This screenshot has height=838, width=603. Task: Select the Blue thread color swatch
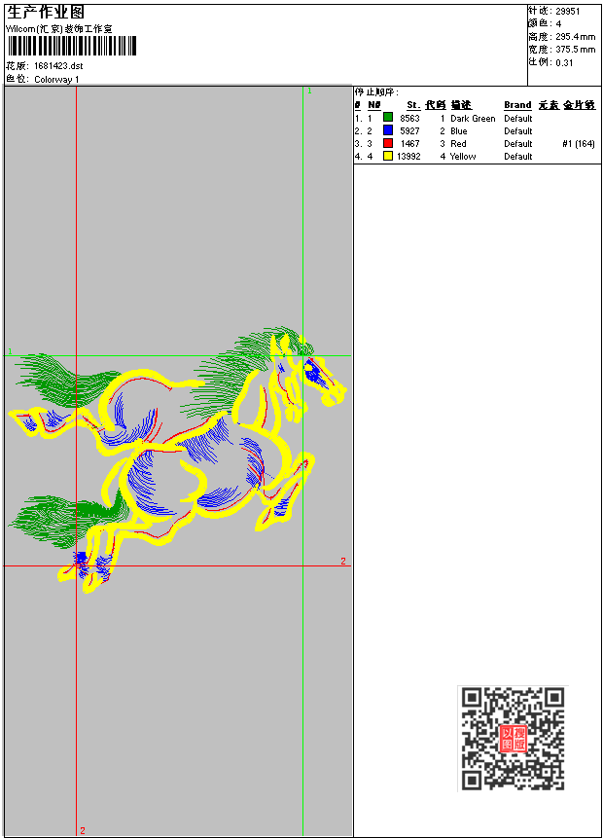pyautogui.click(x=388, y=131)
